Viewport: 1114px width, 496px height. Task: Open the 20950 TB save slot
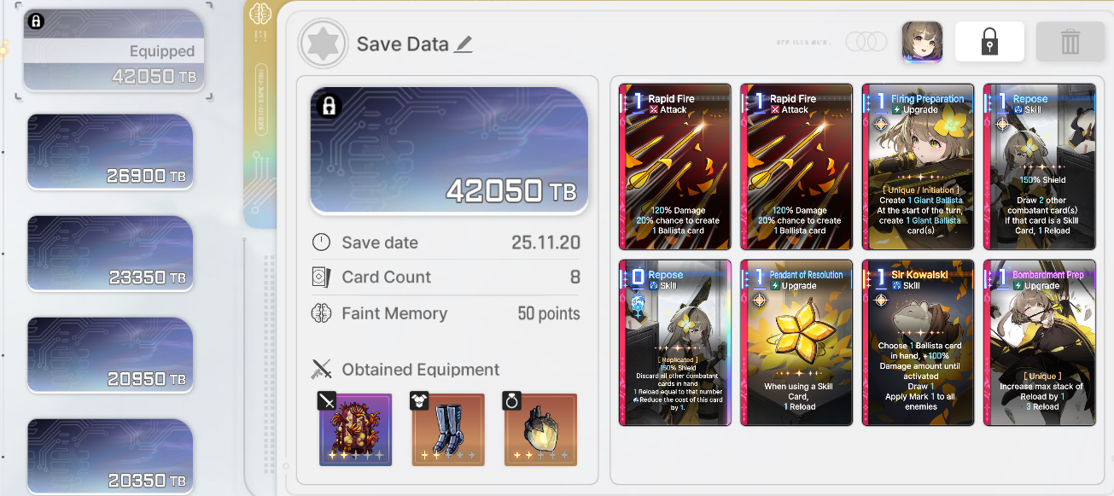[x=109, y=355]
